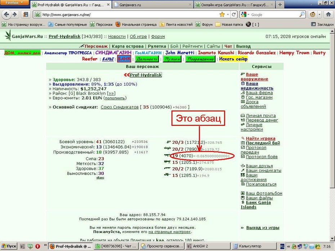This screenshot has height=251, width=335.
Task: Open search engine dropdown next to Google
Action: (248, 14)
